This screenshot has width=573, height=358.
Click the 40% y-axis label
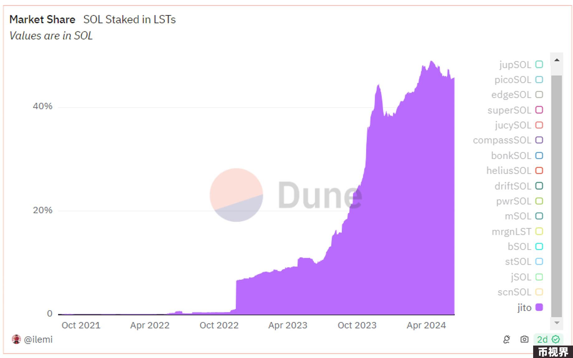coord(43,106)
